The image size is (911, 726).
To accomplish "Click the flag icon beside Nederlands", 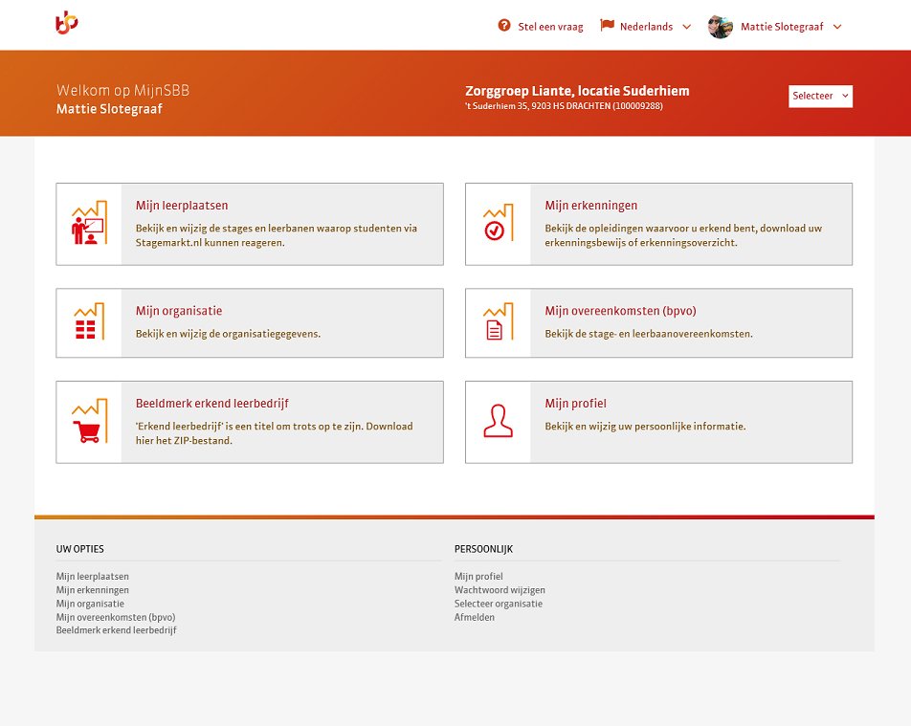I will 607,26.
